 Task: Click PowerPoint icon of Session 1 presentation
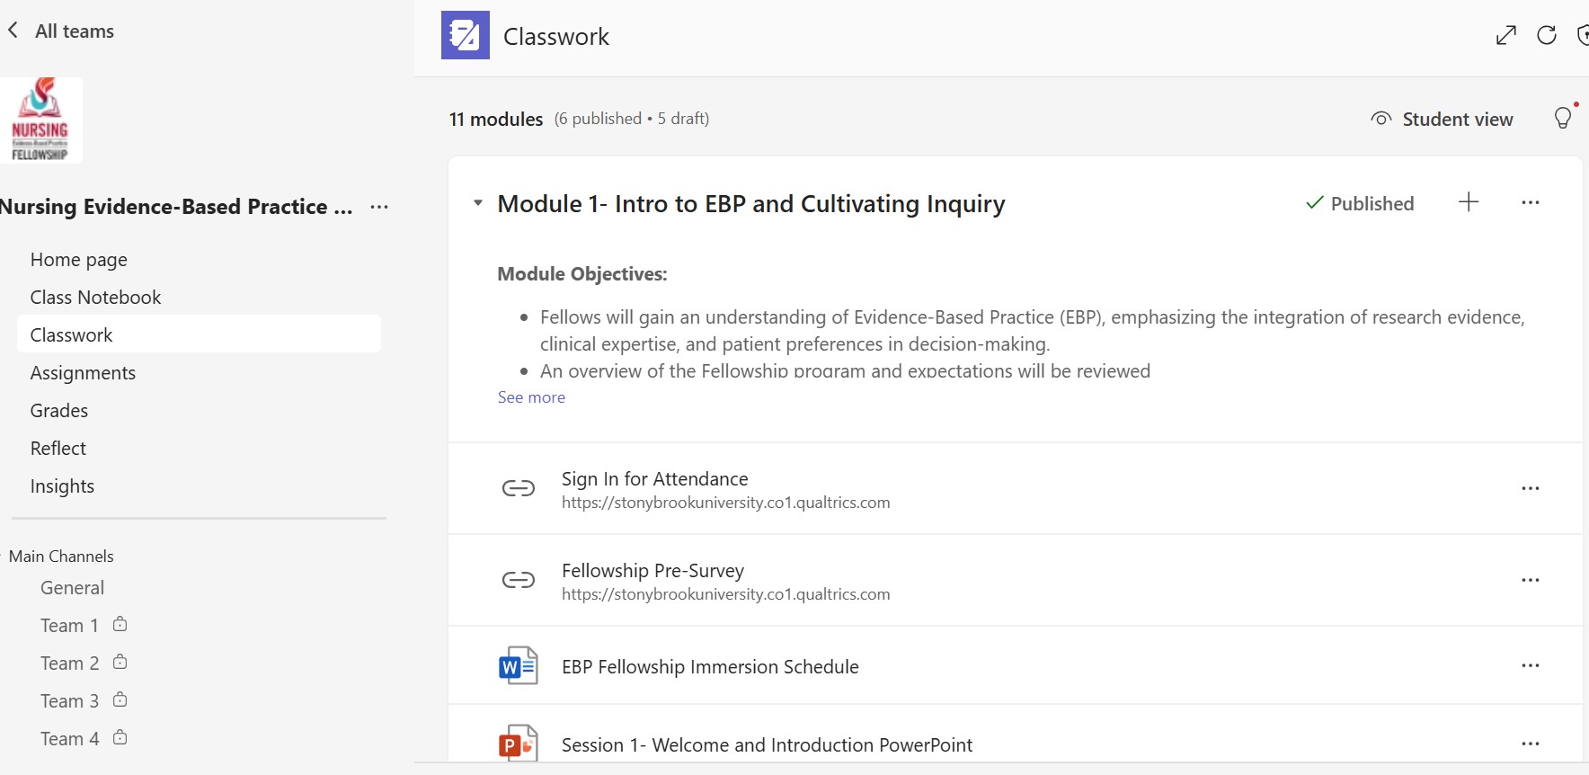[519, 744]
